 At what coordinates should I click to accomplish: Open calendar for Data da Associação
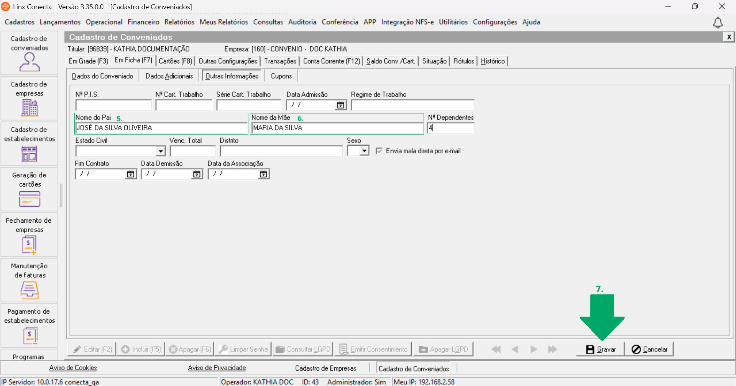click(263, 174)
